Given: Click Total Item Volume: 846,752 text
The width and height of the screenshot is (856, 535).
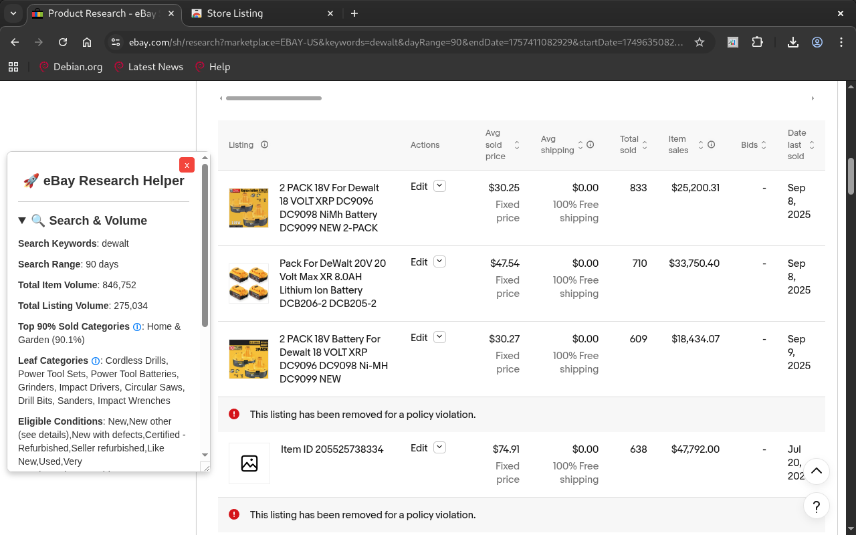Looking at the screenshot, I should (77, 285).
